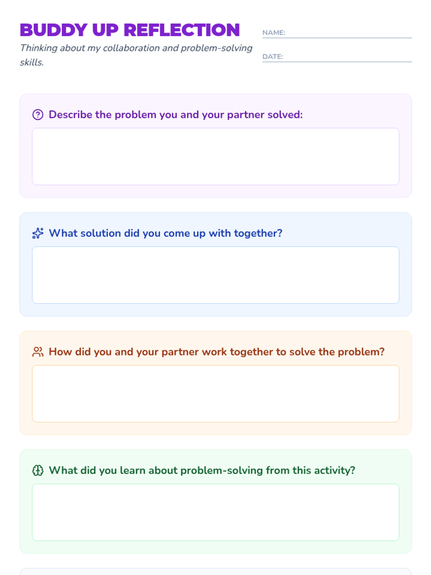Click heading What solution did you come up with

click(166, 233)
